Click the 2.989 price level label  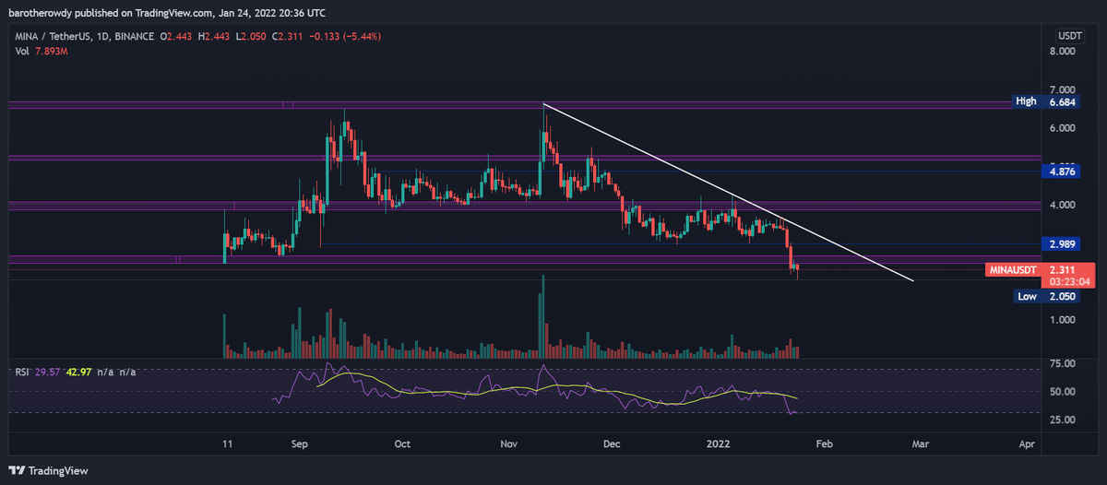tap(1062, 243)
